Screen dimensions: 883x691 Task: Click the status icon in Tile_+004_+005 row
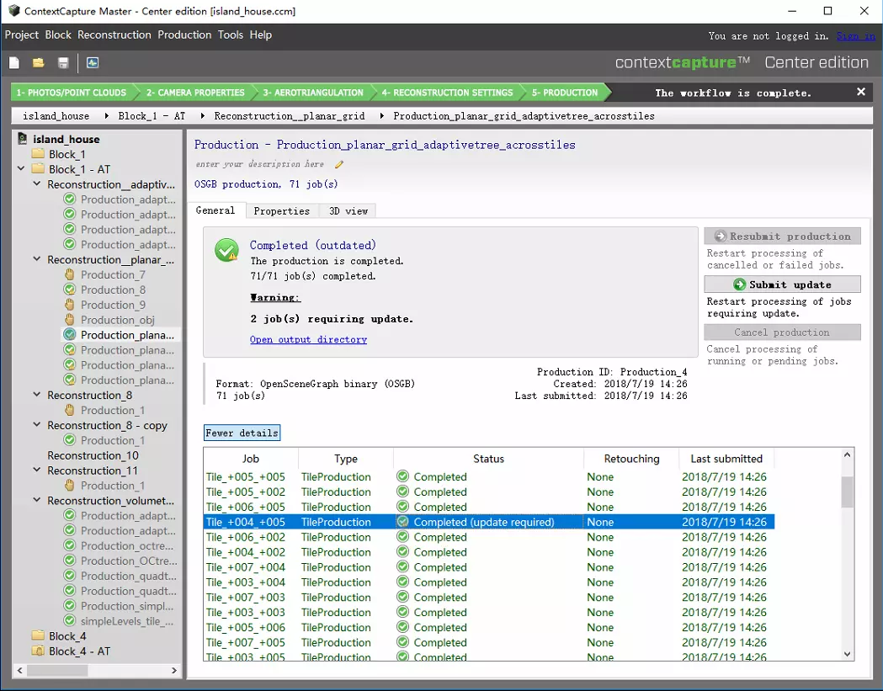coord(402,522)
